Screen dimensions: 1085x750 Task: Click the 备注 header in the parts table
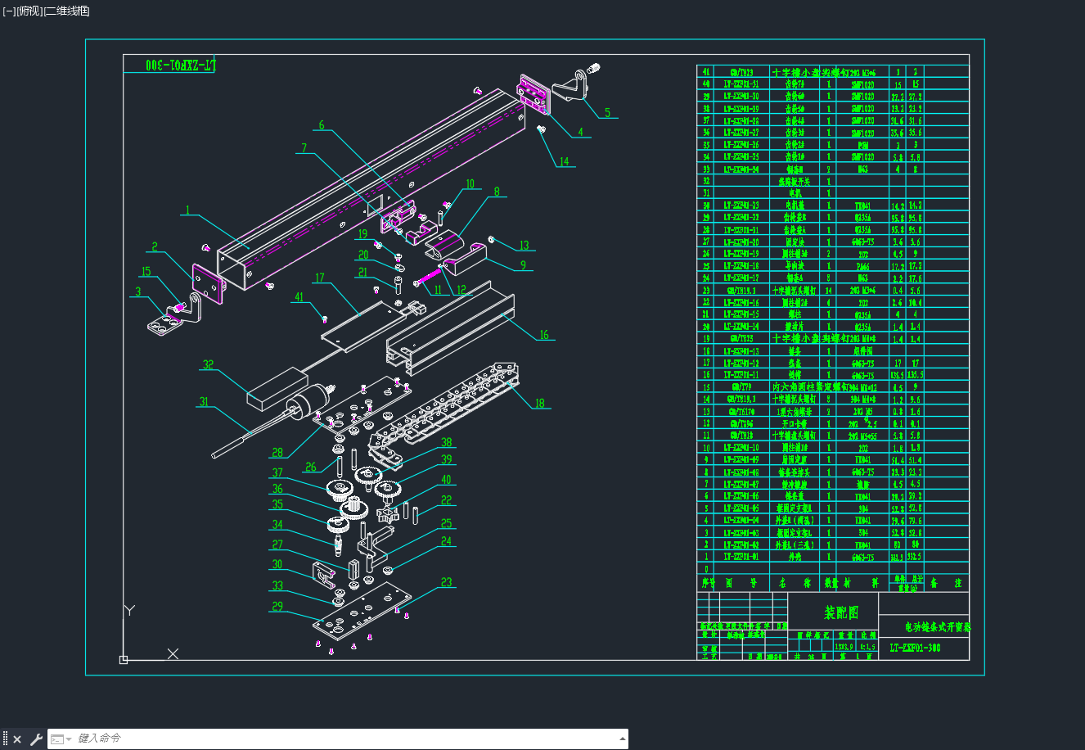pyautogui.click(x=946, y=584)
